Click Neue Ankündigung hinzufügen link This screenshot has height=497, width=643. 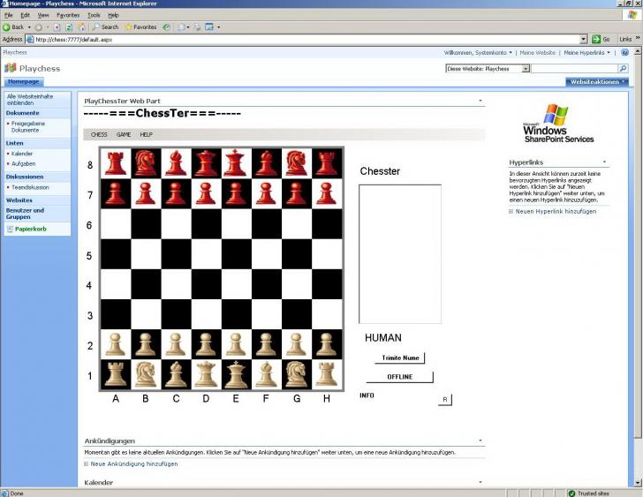tap(134, 463)
